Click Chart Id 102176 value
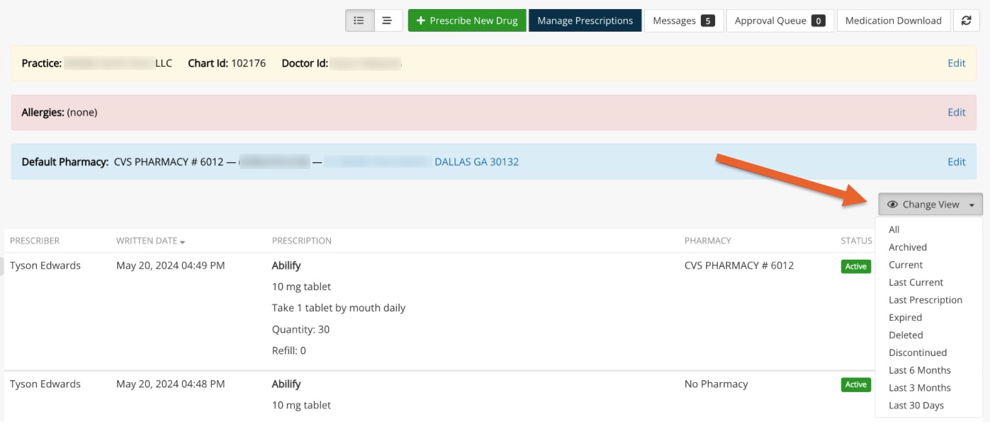This screenshot has width=990, height=424. (248, 63)
